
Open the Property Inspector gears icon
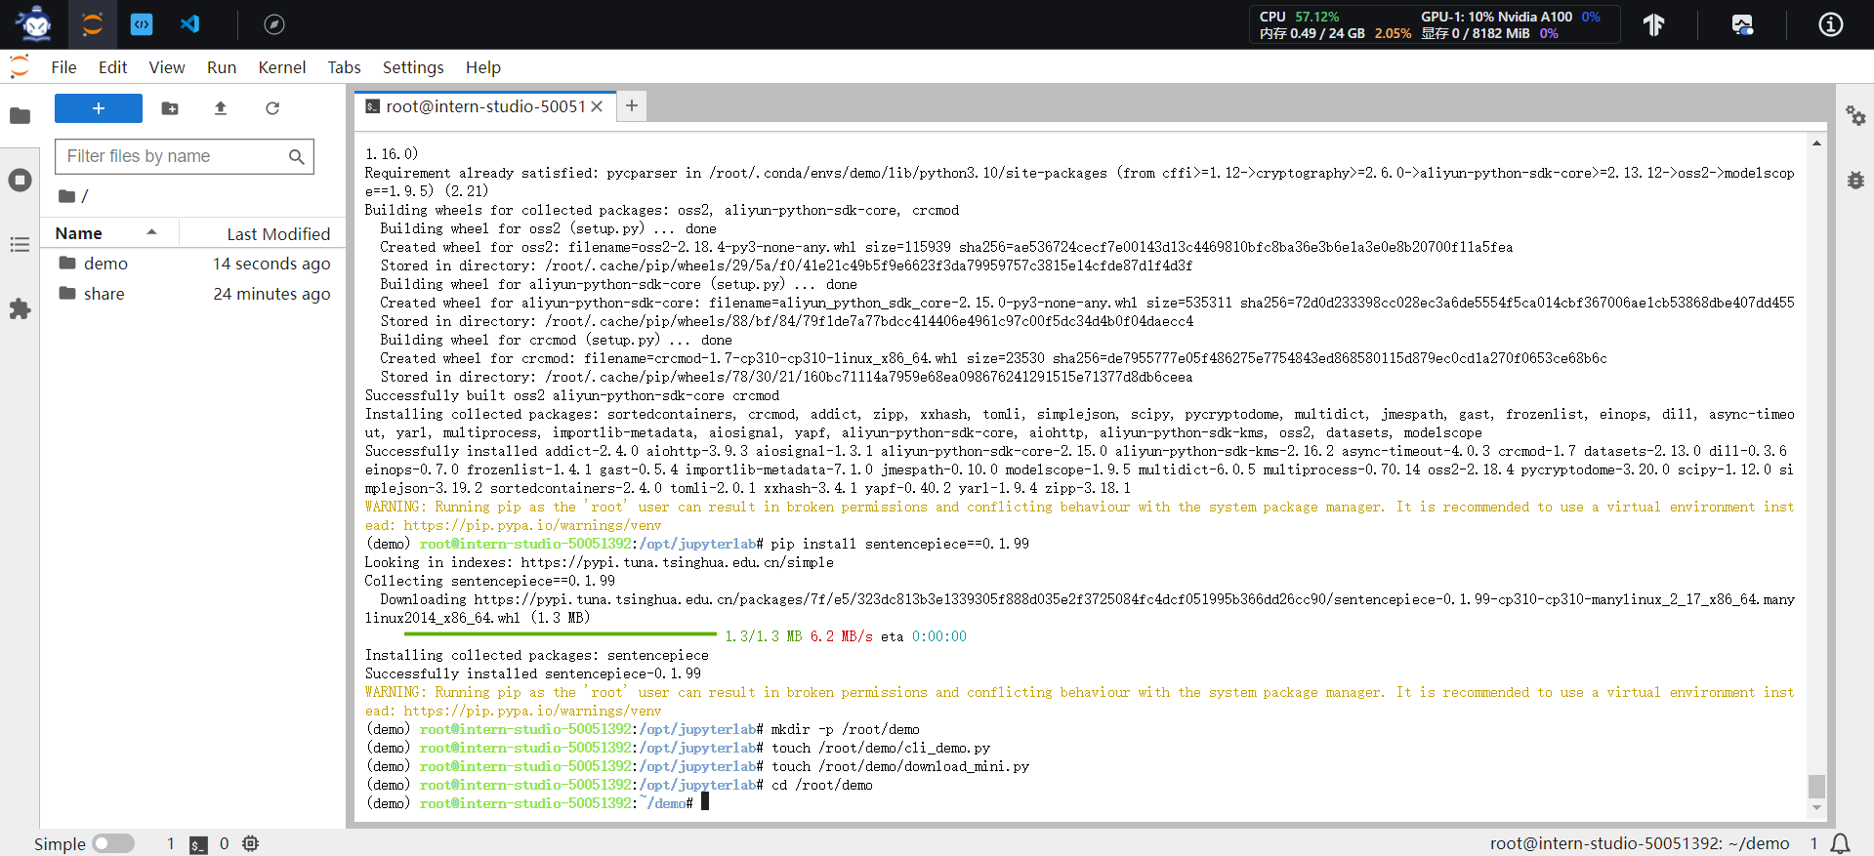pyautogui.click(x=1855, y=116)
